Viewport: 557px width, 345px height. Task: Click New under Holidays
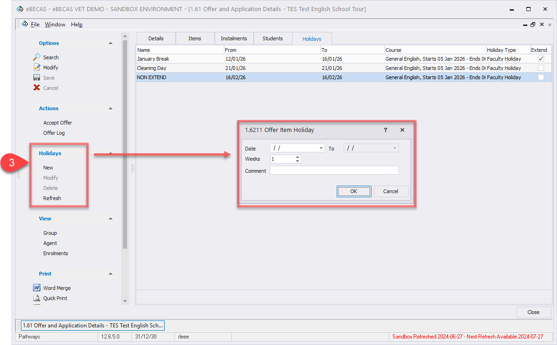tap(48, 168)
